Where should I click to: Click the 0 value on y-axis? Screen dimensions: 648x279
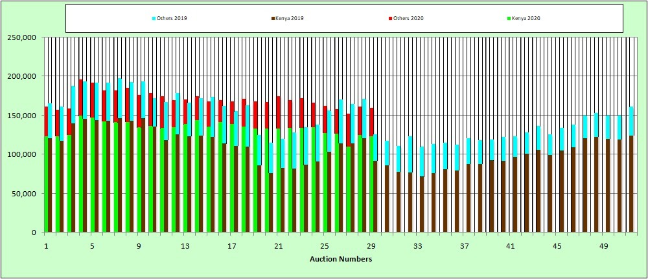pyautogui.click(x=36, y=232)
